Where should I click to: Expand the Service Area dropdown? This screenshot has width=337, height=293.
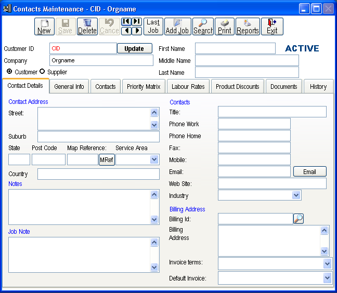pyautogui.click(x=154, y=159)
